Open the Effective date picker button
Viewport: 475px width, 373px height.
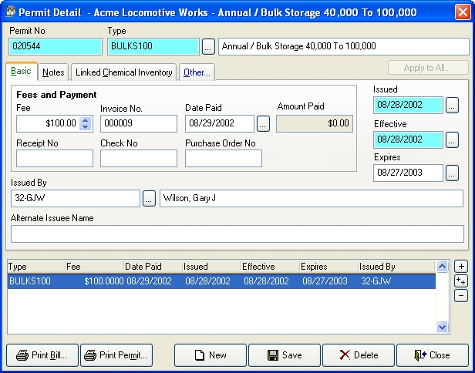tap(452, 140)
